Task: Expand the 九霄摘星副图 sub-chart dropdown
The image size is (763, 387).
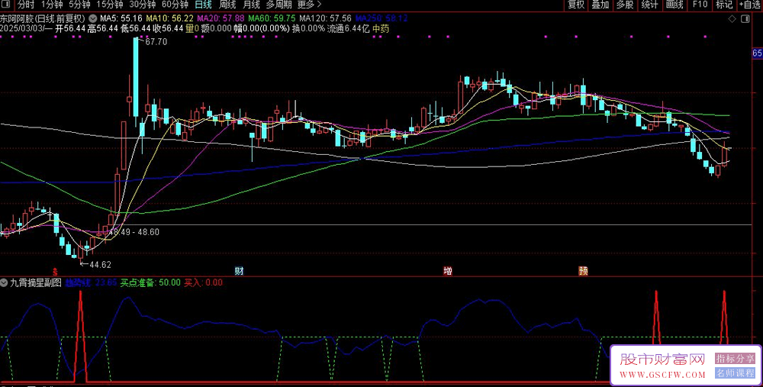Action: tap(5, 282)
